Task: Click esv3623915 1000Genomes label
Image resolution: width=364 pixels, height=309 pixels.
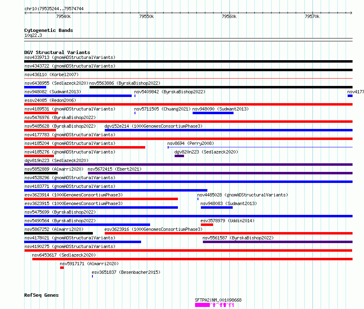Action: point(74,203)
